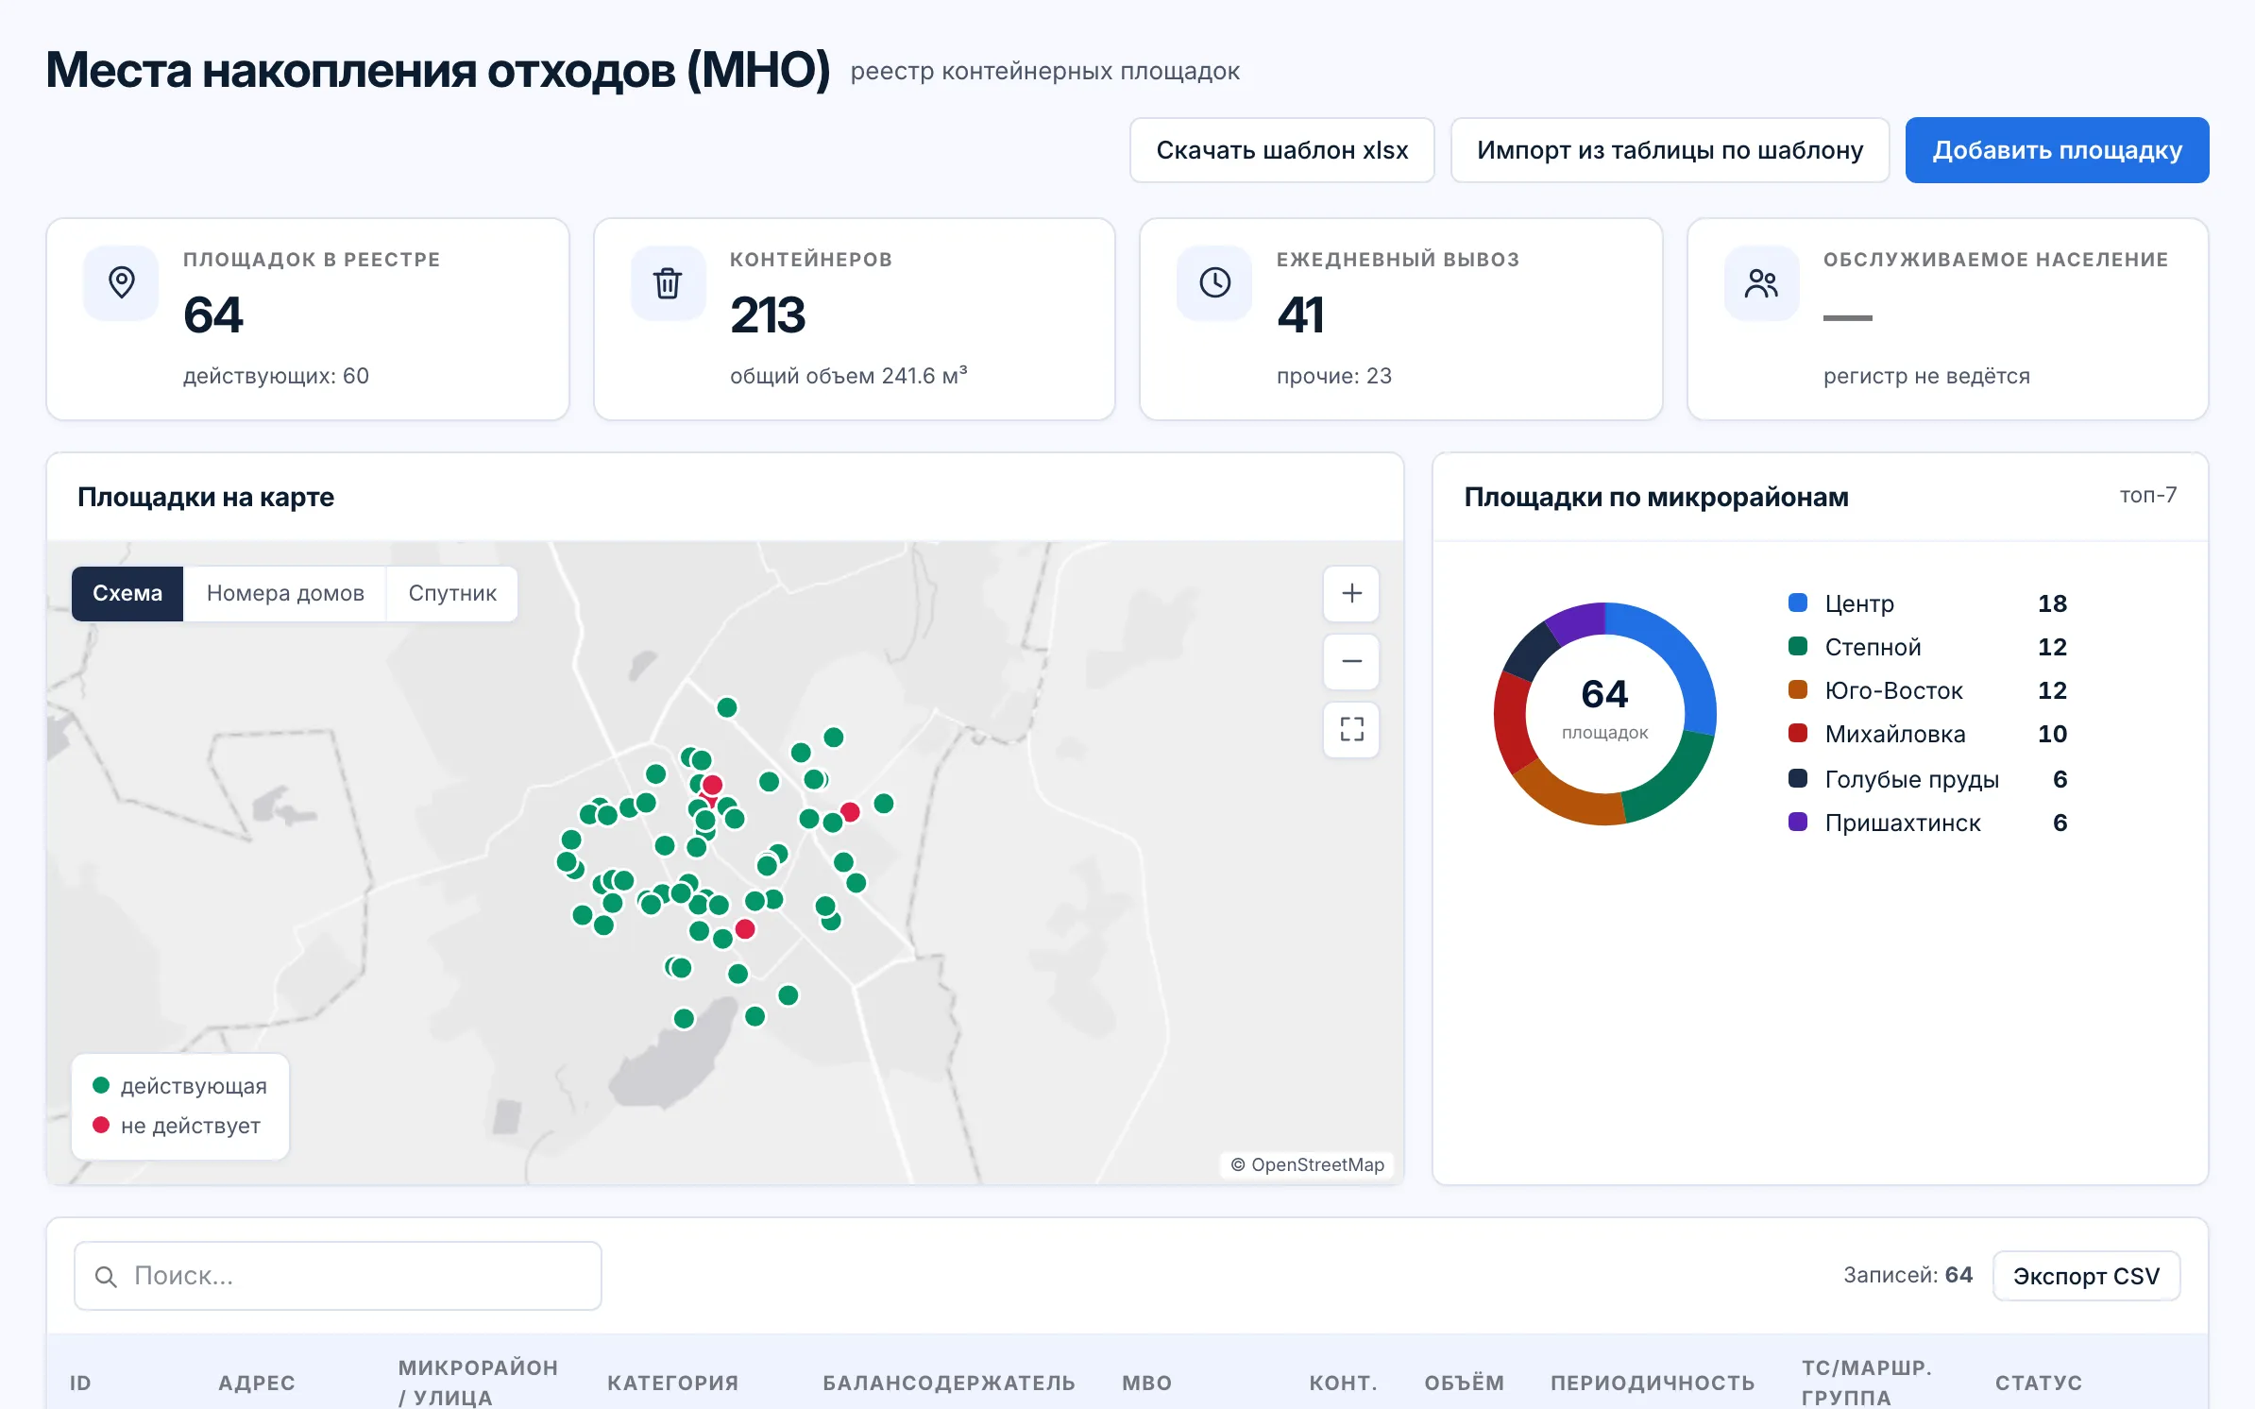This screenshot has width=2255, height=1409.
Task: Sort table by АДРЕС column header
Action: click(x=257, y=1383)
